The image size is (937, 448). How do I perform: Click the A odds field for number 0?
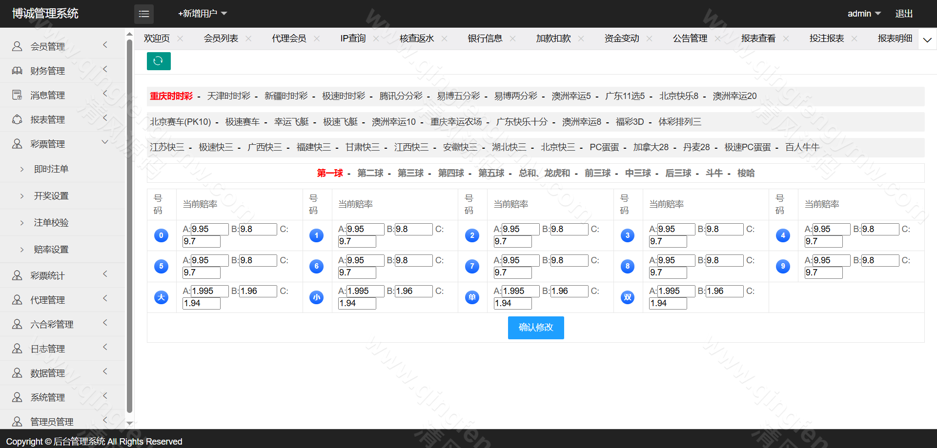click(x=209, y=229)
